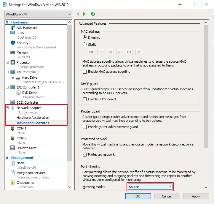Enable MAC address spoofing checkbox
Image resolution: width=214 pixels, height=204 pixels.
point(84,72)
